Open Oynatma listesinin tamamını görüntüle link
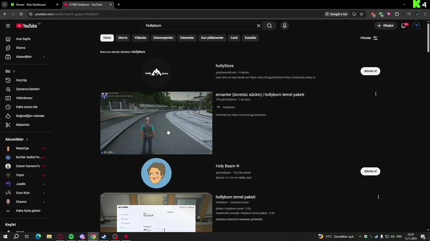Screen dimensions: 430x241 (239, 220)
